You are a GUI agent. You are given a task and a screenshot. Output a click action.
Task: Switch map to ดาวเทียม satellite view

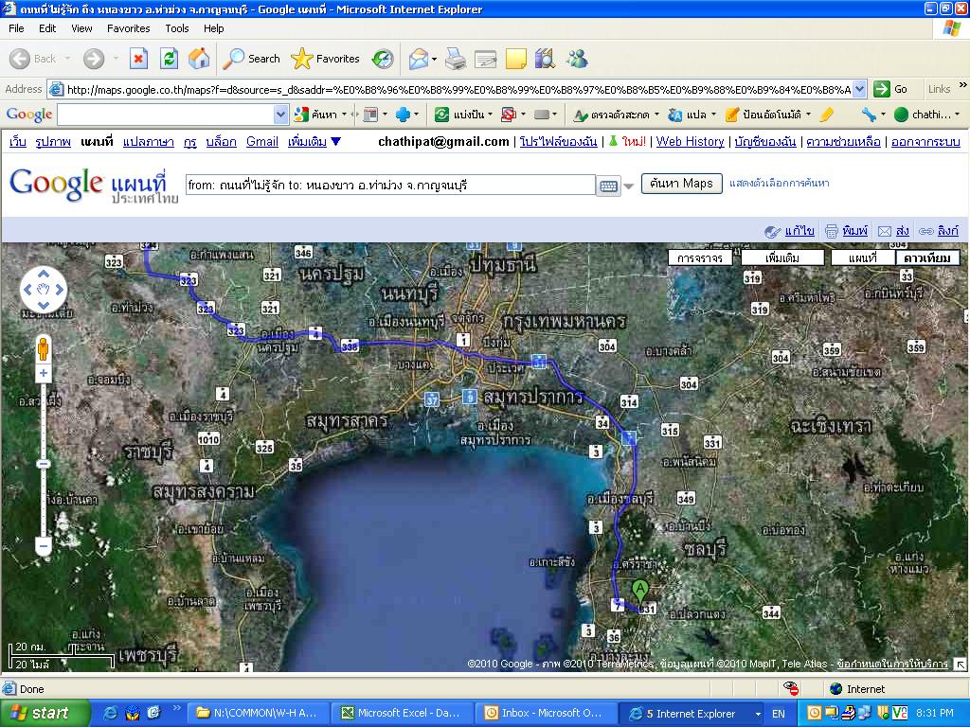tap(927, 257)
